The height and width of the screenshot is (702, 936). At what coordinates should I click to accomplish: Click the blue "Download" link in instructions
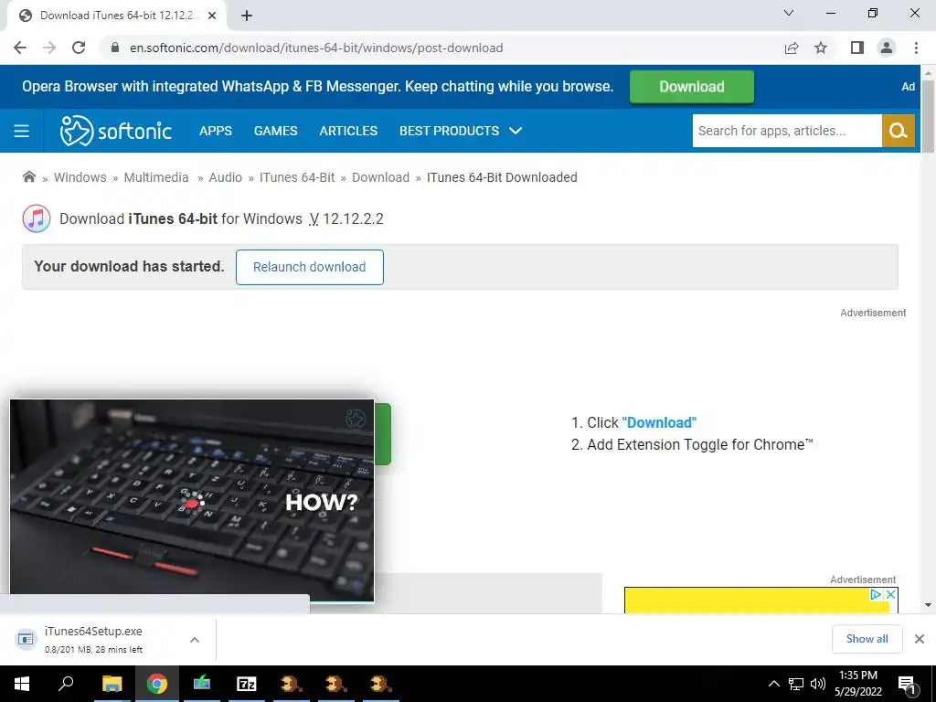click(x=659, y=422)
